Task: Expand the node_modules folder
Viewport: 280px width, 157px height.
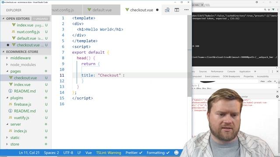Action: click(7, 65)
